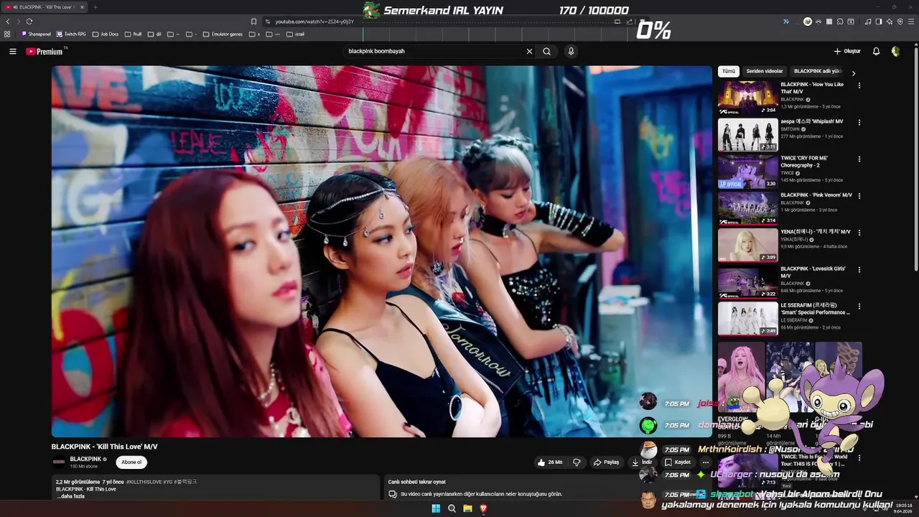Click the #KILLTHISLOVE hashtag

click(144, 481)
